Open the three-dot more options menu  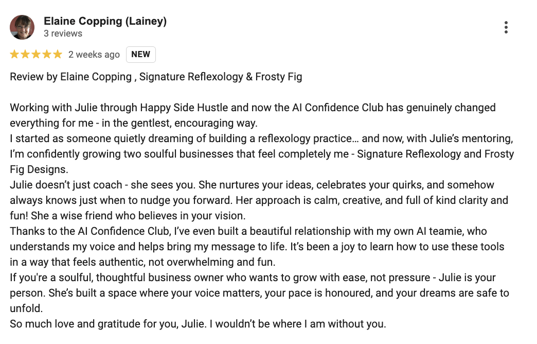506,27
